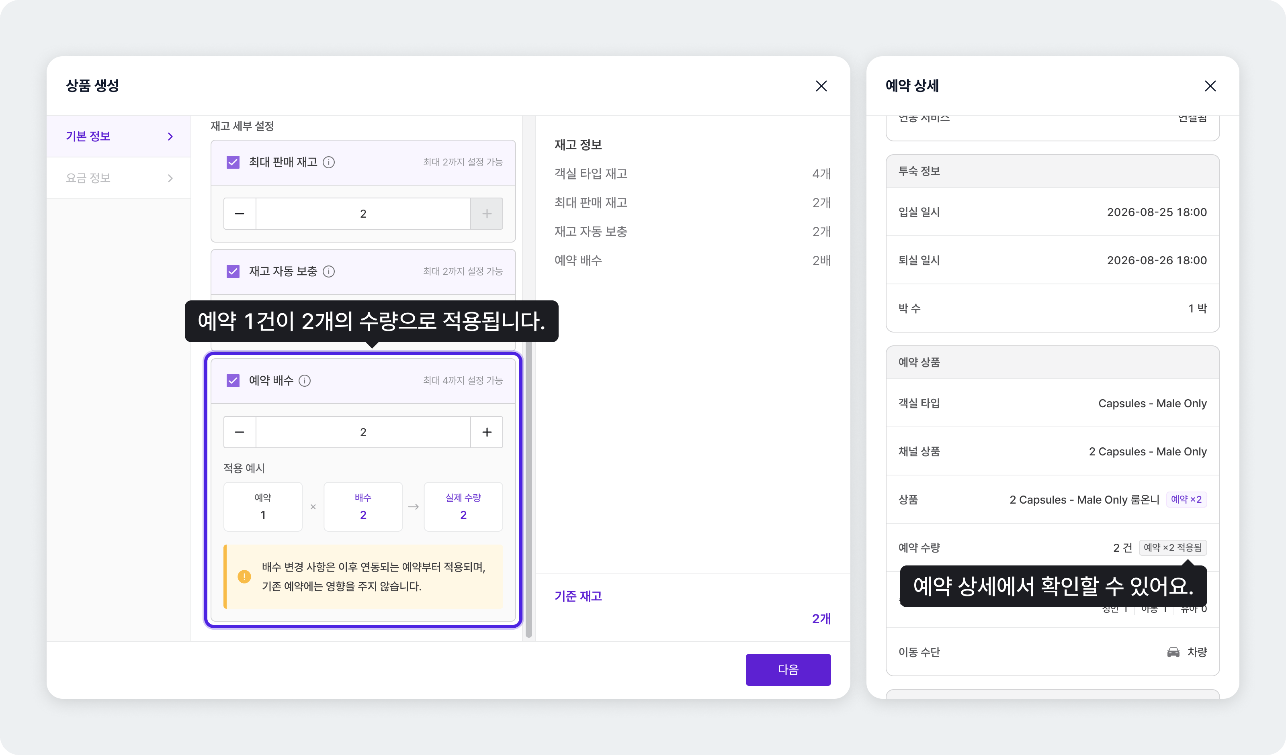Click the 예약 상품 section header
The width and height of the screenshot is (1286, 755).
1053,362
